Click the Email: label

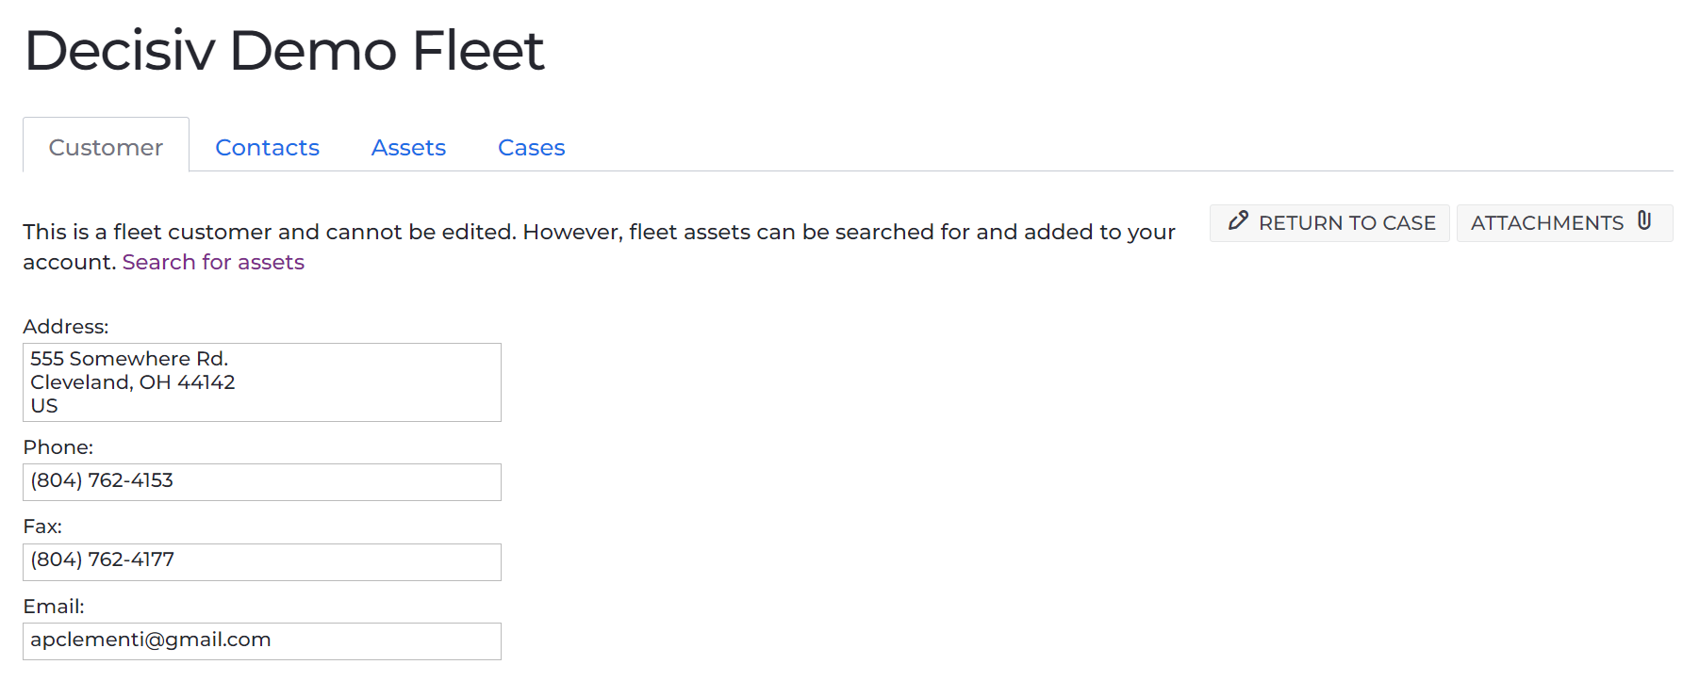(54, 607)
